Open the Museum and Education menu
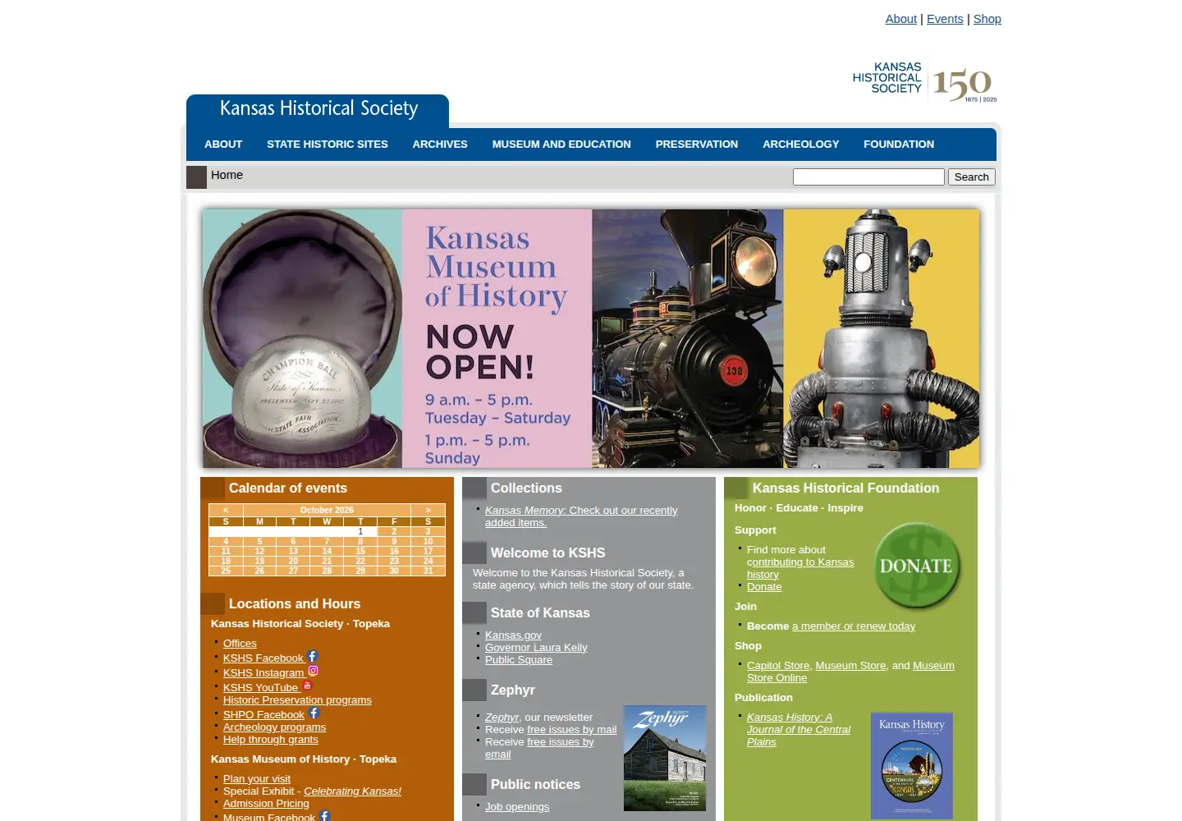Screen dimensions: 1182x821 coord(561,144)
